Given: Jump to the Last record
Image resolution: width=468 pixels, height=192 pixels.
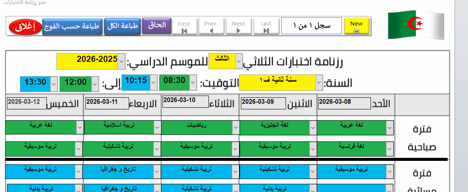Looking at the screenshot, I should point(266,26).
